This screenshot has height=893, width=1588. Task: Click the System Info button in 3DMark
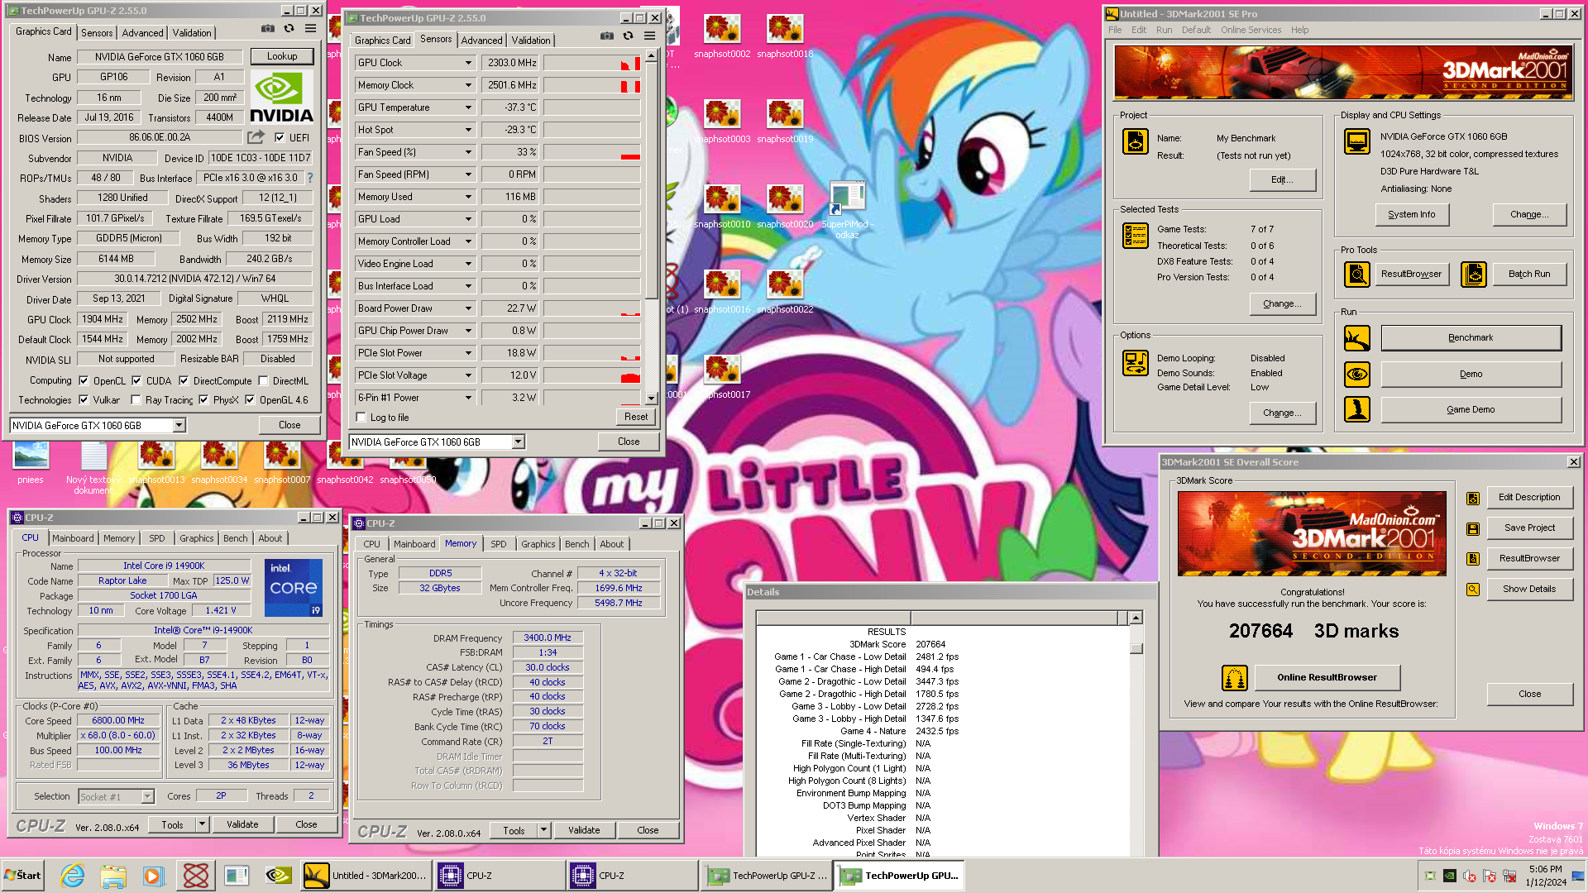pyautogui.click(x=1412, y=215)
